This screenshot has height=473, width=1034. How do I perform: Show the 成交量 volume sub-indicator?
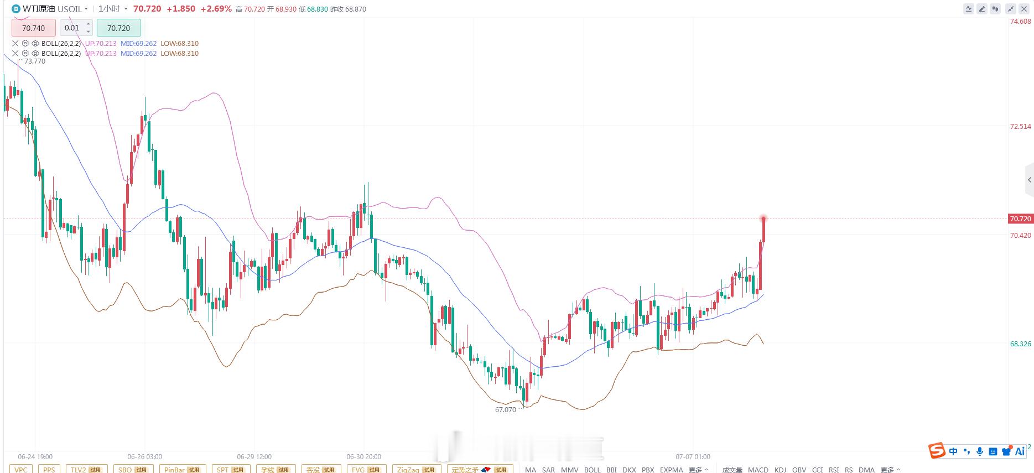[732, 470]
